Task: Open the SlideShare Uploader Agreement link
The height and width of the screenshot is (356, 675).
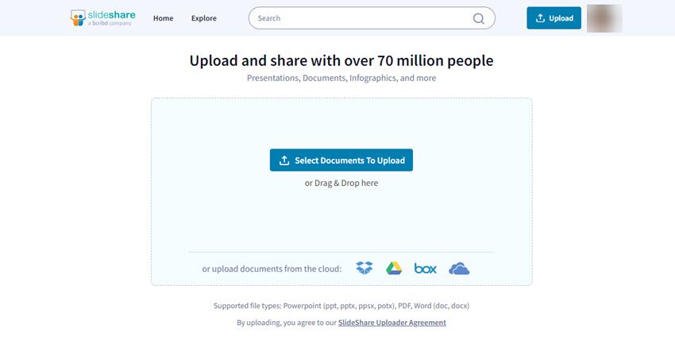Action: (391, 323)
